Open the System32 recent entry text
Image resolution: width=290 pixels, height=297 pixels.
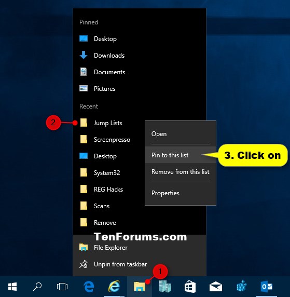pos(107,173)
